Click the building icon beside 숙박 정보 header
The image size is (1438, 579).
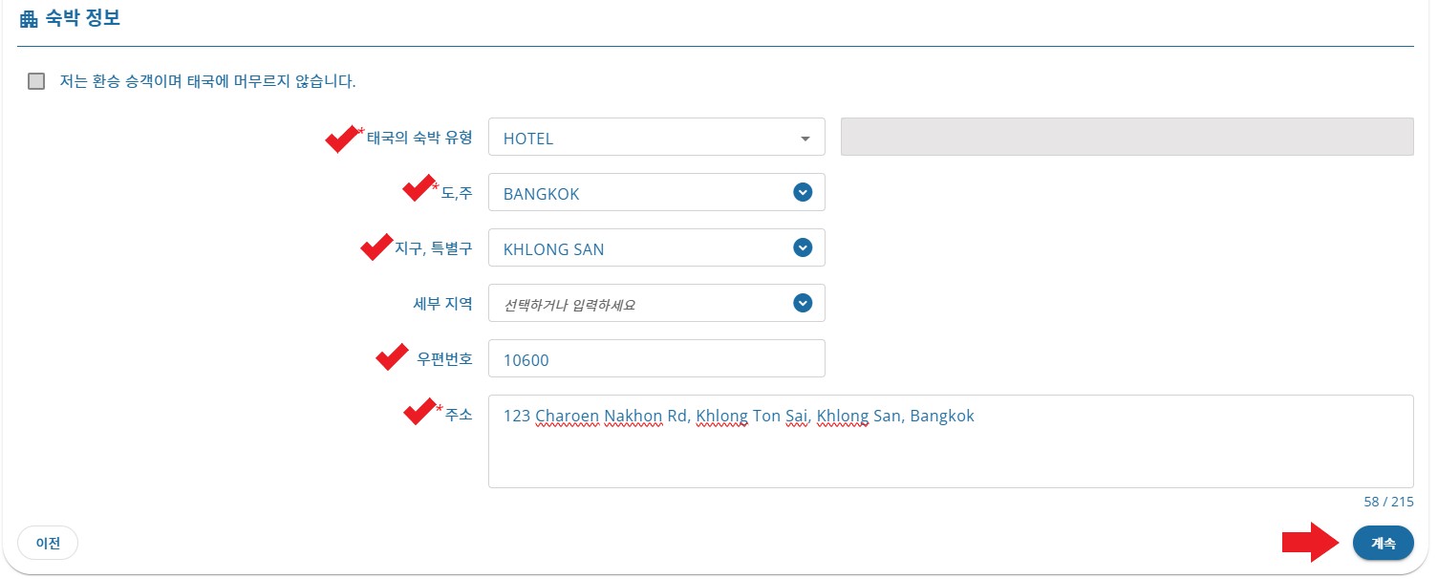(x=30, y=17)
